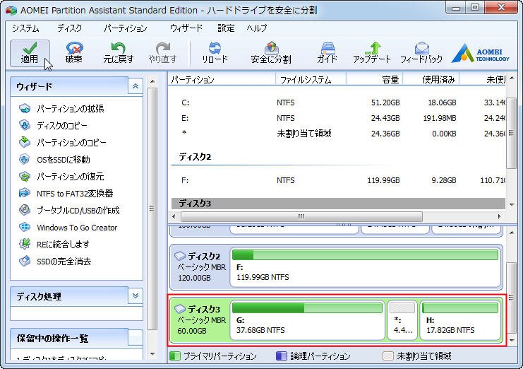Select the ディスク3 header row in list

click(x=338, y=204)
